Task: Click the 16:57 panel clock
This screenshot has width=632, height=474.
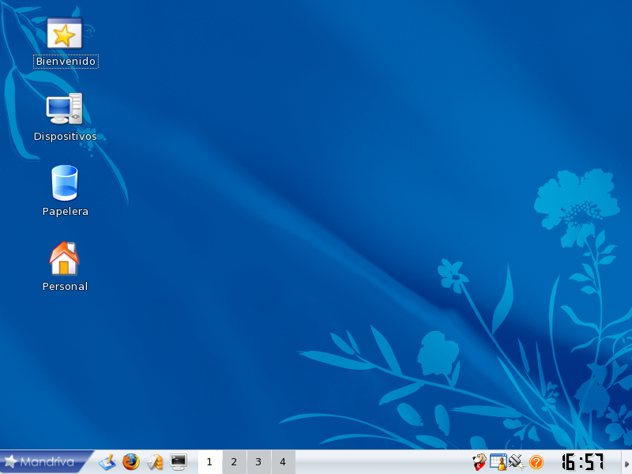Action: click(x=582, y=462)
